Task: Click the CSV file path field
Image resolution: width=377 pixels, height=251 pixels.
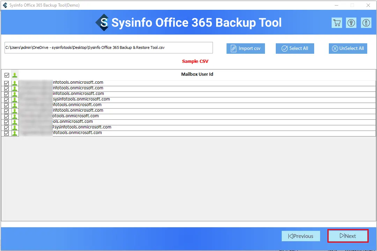Action: [x=108, y=48]
